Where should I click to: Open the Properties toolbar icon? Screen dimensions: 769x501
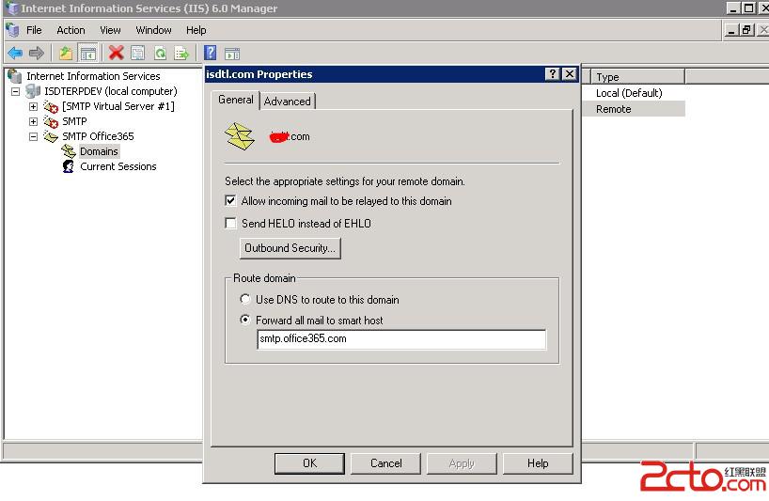138,53
